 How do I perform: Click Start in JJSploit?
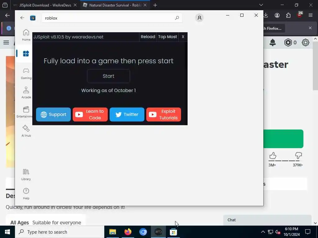[x=108, y=76]
